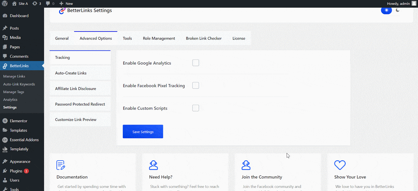Open Customize Link Preview side tab

(x=80, y=120)
